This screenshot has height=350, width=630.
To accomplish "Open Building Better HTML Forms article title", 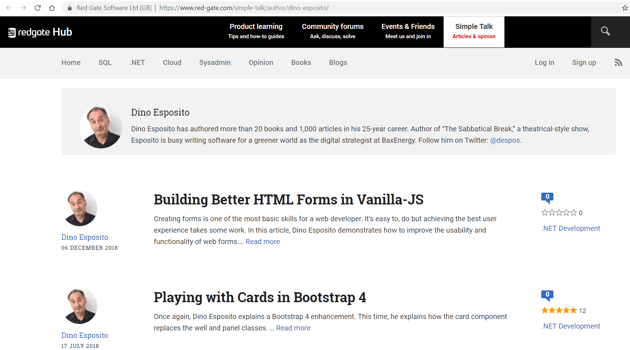I will click(x=289, y=199).
